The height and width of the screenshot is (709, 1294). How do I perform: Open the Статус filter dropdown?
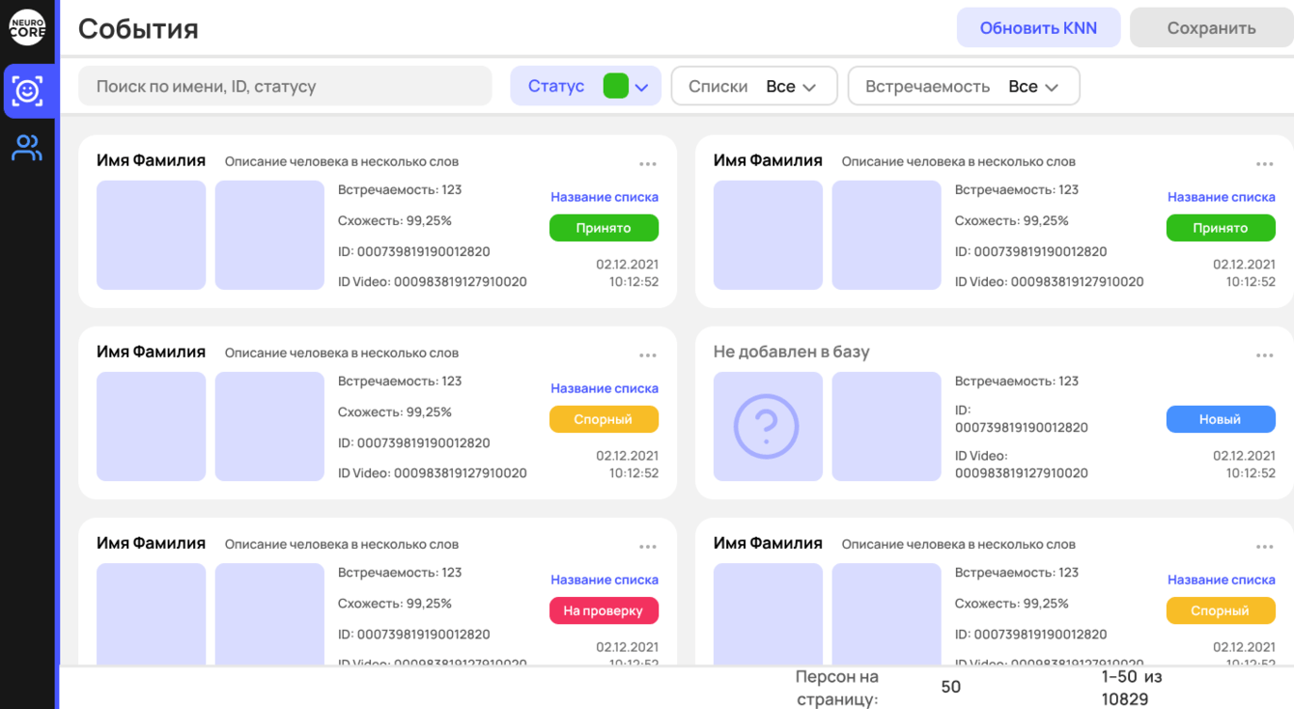click(x=585, y=86)
